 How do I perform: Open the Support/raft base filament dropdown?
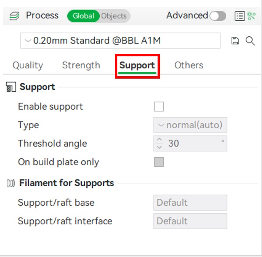pyautogui.click(x=190, y=203)
